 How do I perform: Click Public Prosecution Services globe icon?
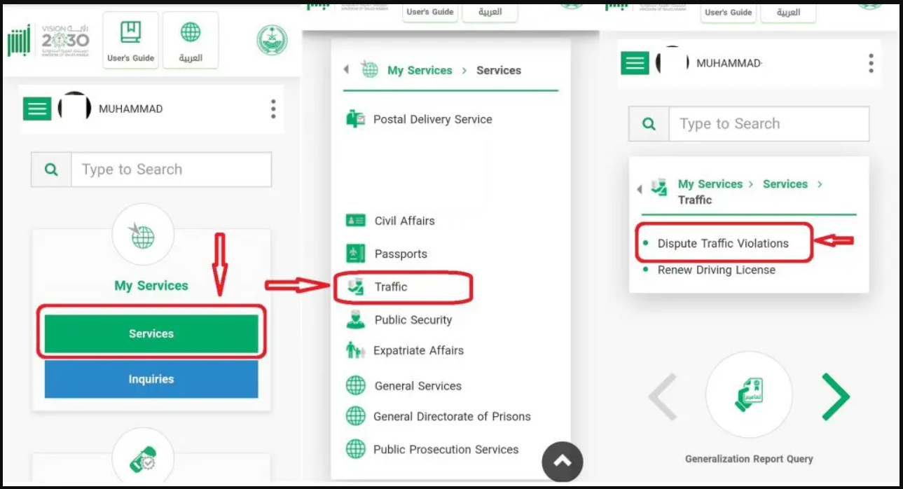pos(356,449)
